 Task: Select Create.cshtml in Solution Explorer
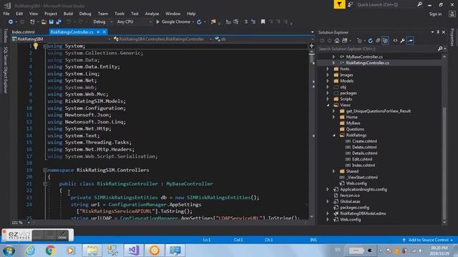click(x=364, y=141)
